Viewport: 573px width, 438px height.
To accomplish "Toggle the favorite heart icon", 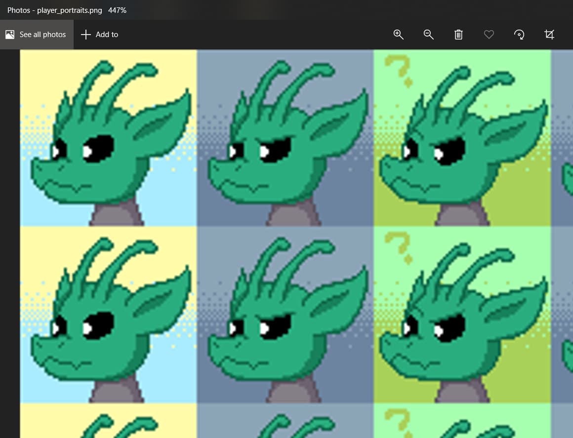I will (x=489, y=35).
